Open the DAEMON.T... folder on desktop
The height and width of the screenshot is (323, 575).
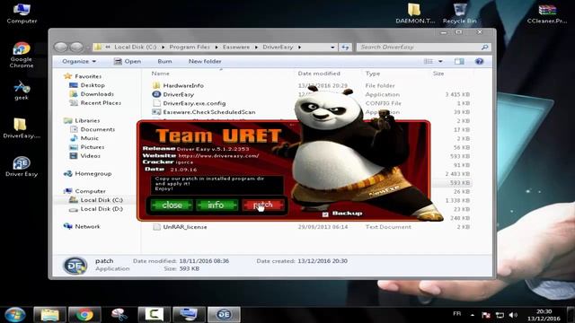pos(415,13)
